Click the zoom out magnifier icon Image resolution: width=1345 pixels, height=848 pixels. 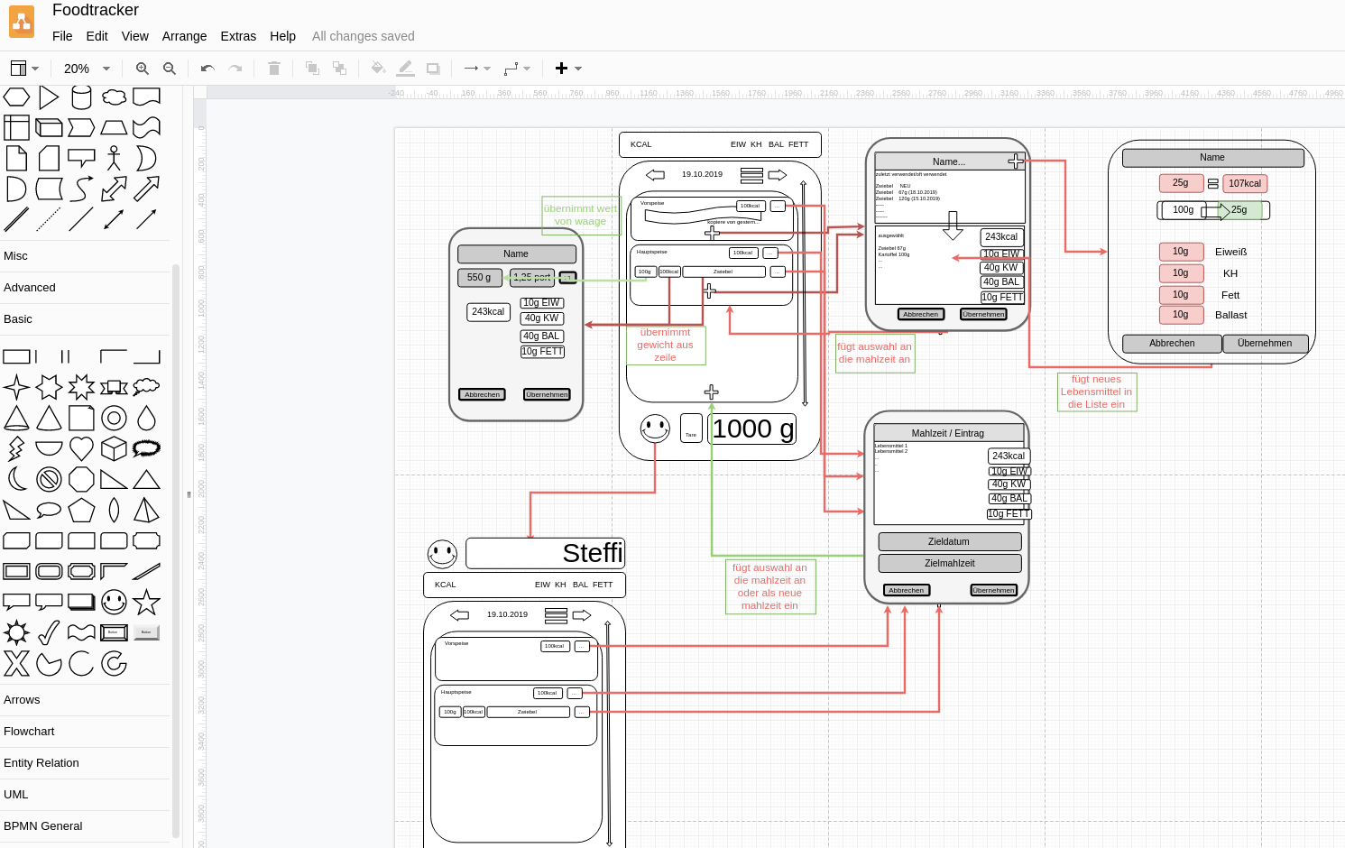click(x=169, y=69)
